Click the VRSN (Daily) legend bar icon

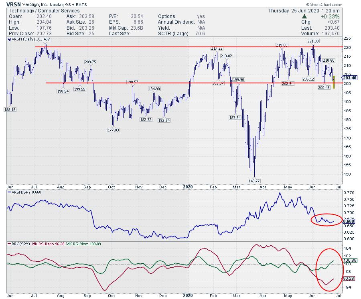(9, 39)
